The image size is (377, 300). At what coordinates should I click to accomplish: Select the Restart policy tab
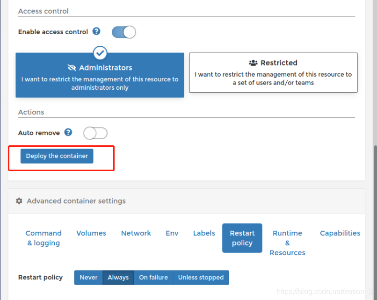click(x=242, y=238)
